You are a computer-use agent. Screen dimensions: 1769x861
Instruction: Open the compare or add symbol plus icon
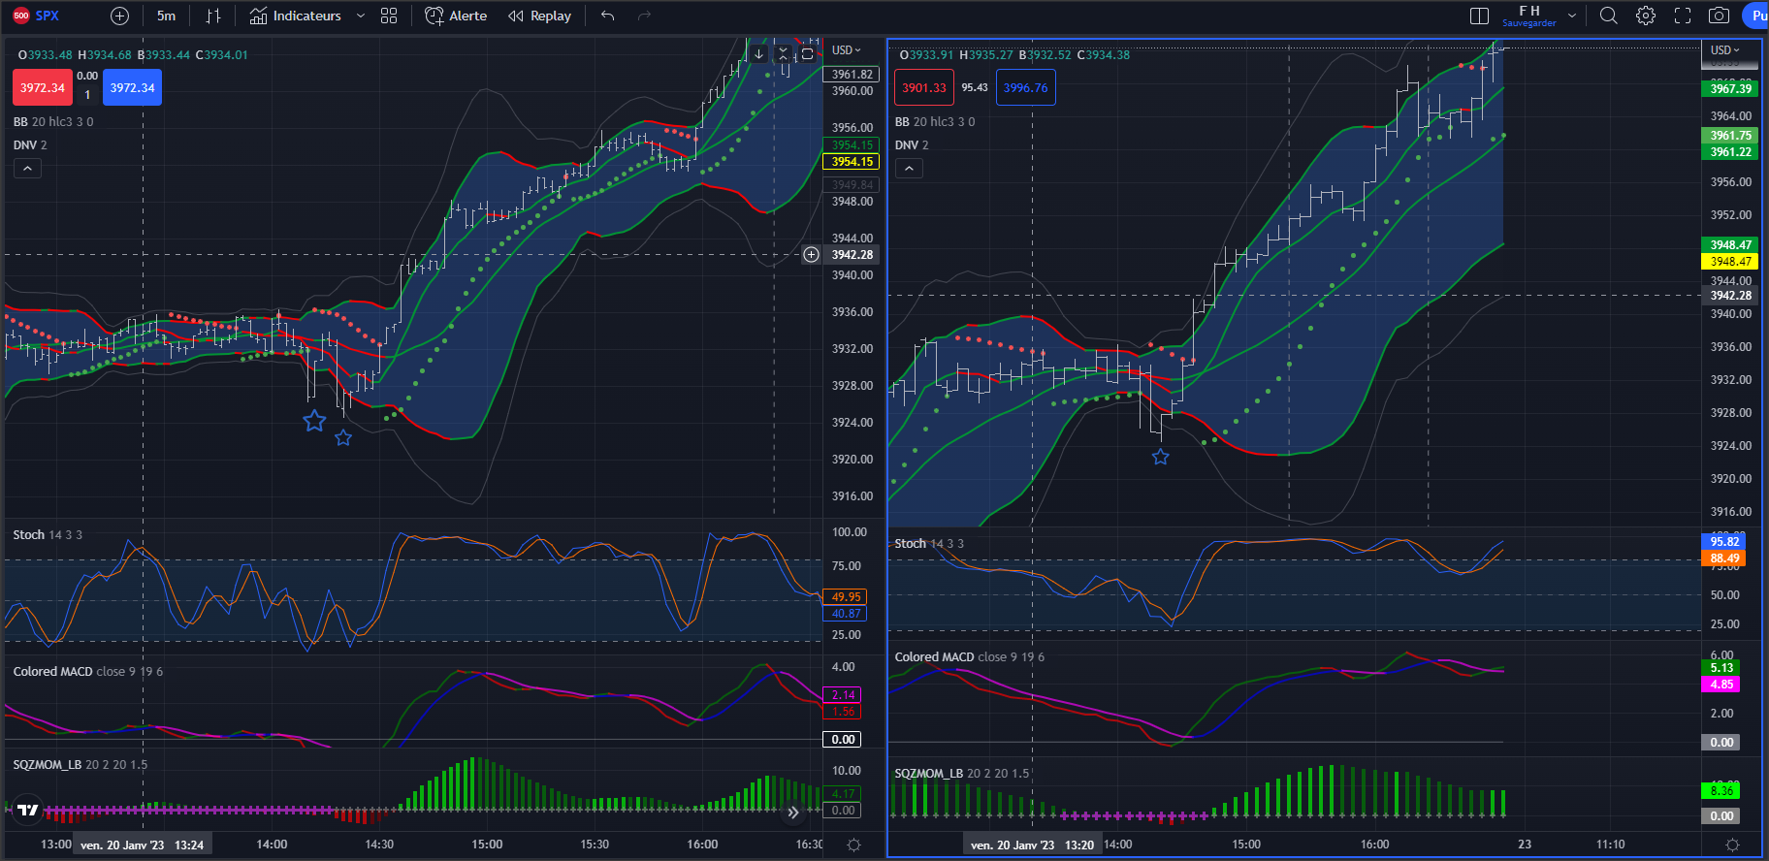click(x=119, y=16)
